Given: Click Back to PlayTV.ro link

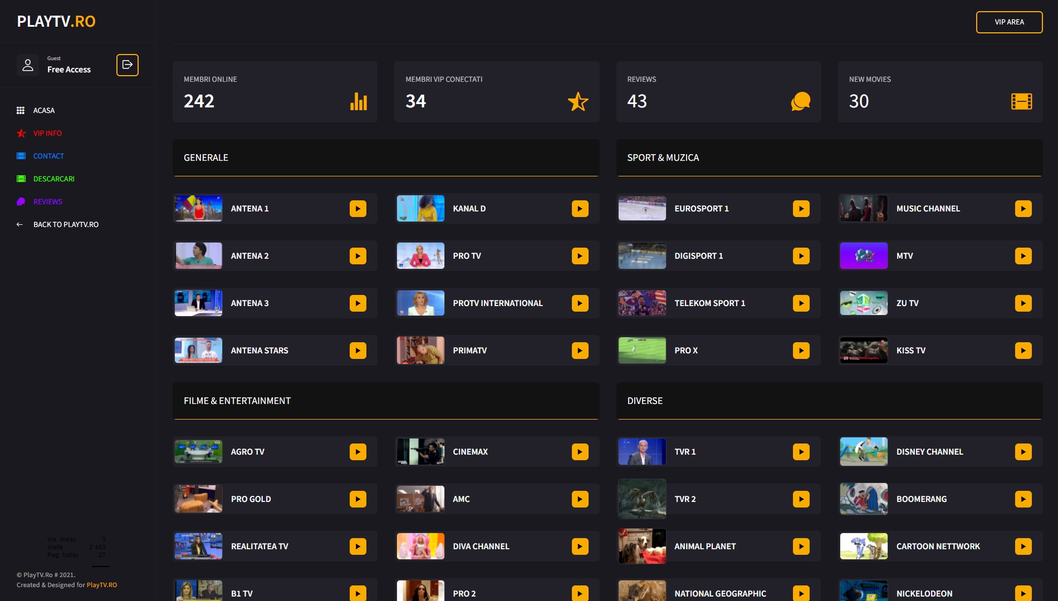Looking at the screenshot, I should pos(66,225).
